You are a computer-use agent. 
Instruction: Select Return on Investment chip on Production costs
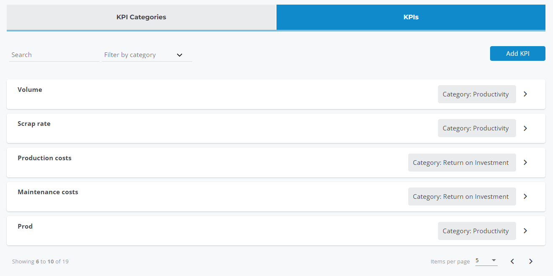[462, 162]
